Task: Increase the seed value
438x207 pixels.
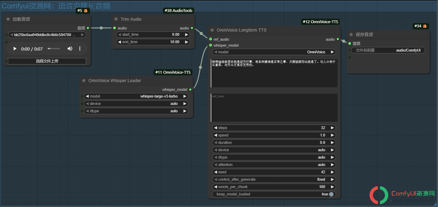Action: click(332, 172)
